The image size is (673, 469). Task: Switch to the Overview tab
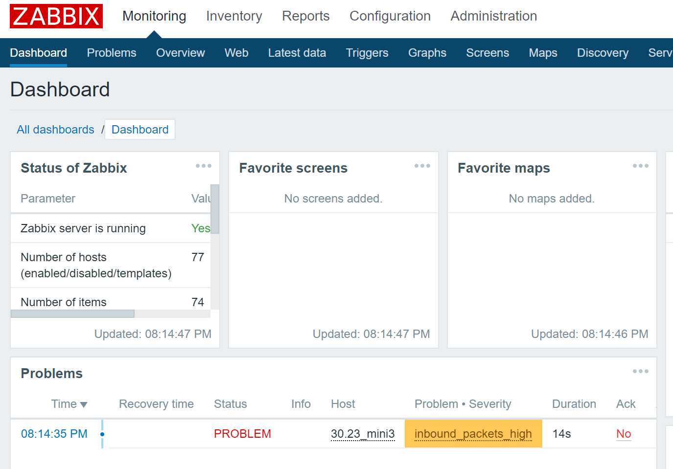[181, 53]
